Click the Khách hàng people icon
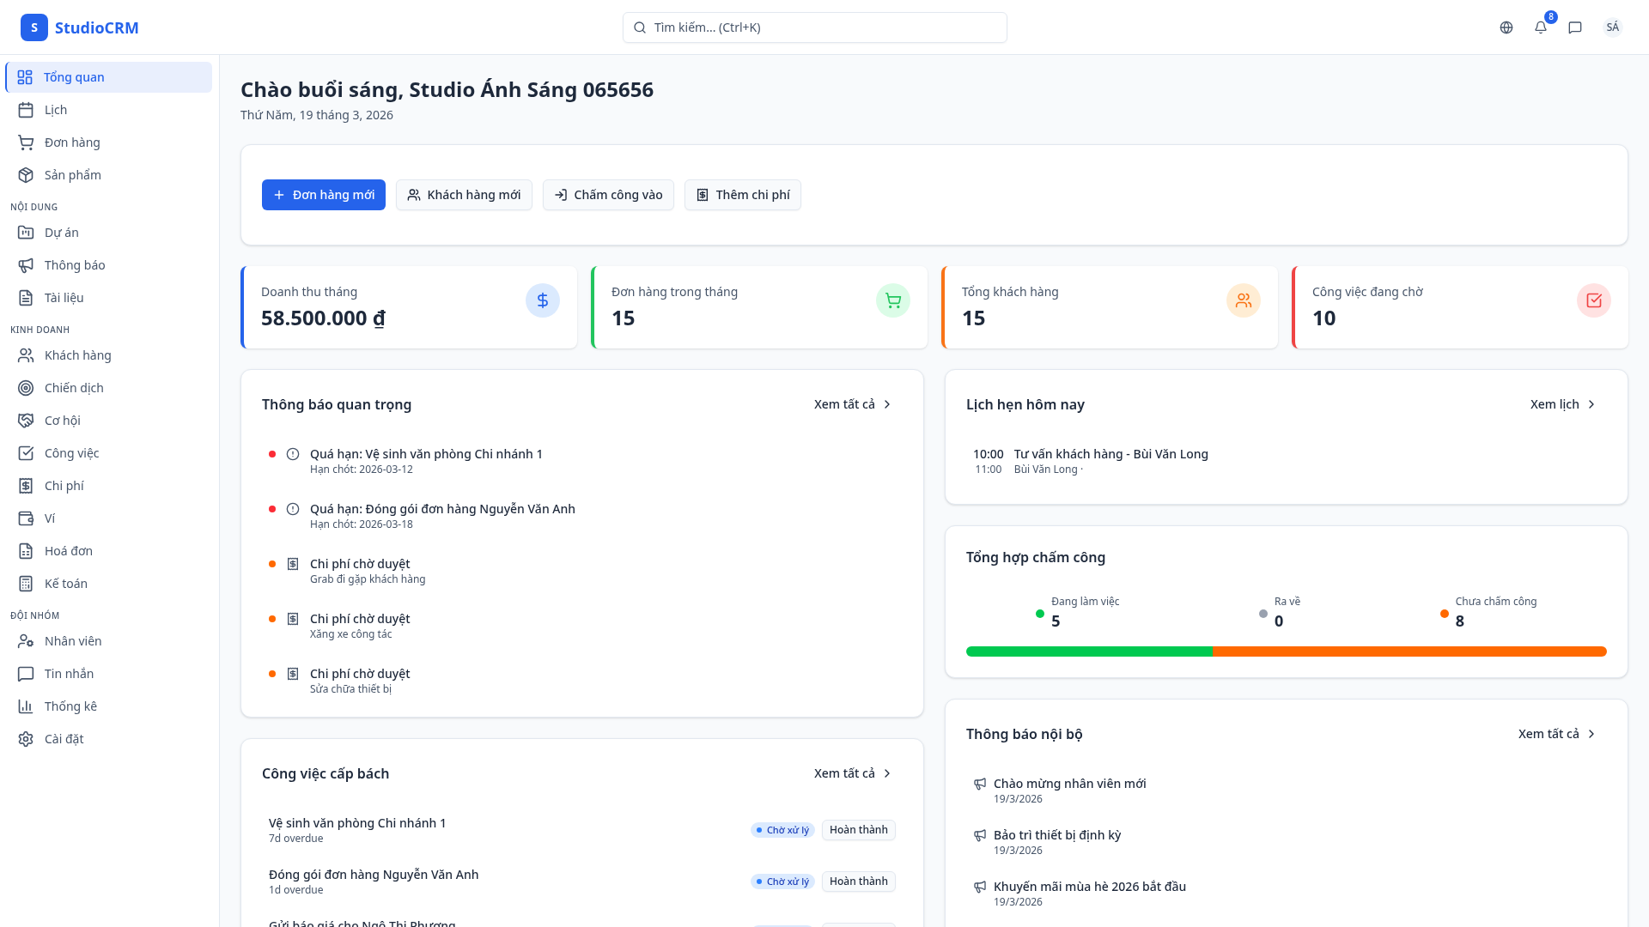 pyautogui.click(x=26, y=354)
